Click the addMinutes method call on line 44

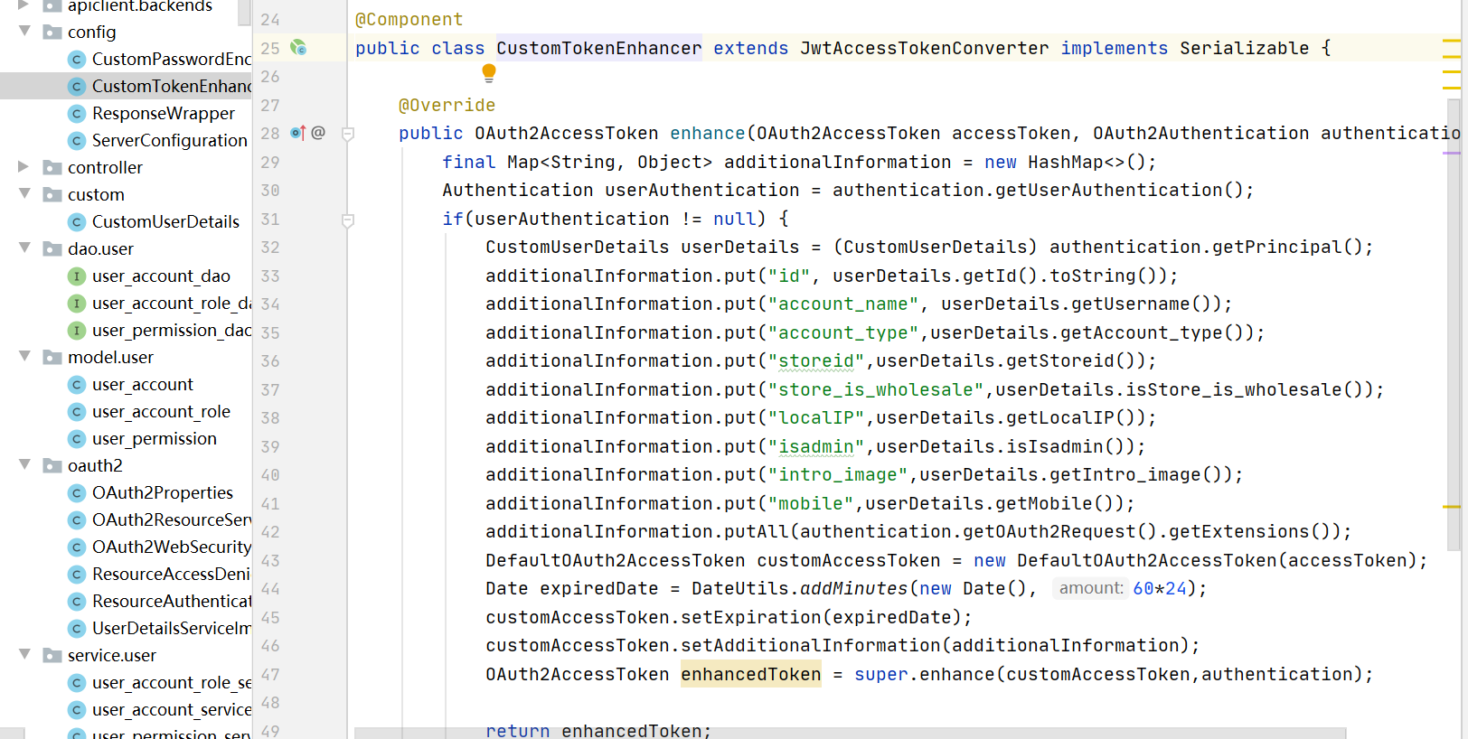[854, 589]
